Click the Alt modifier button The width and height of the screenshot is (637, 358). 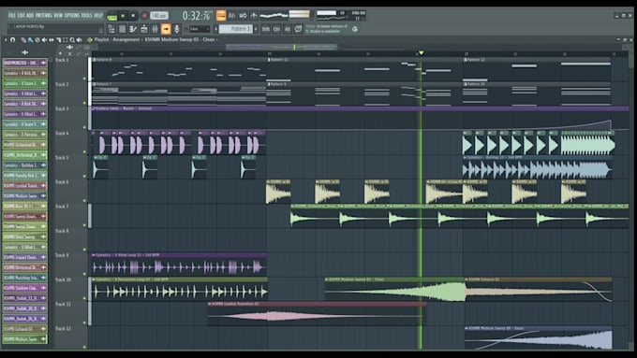(x=288, y=29)
